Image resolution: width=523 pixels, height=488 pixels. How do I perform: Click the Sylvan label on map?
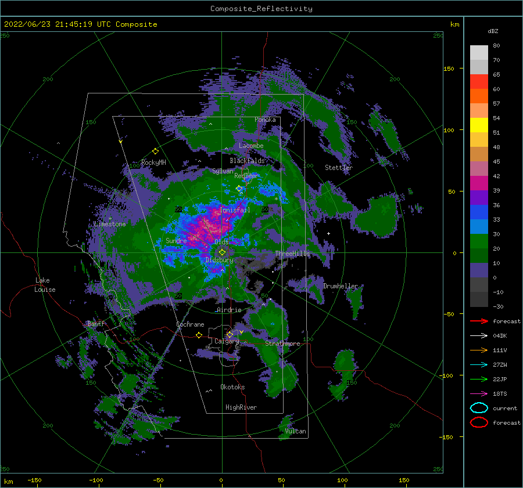(x=223, y=171)
